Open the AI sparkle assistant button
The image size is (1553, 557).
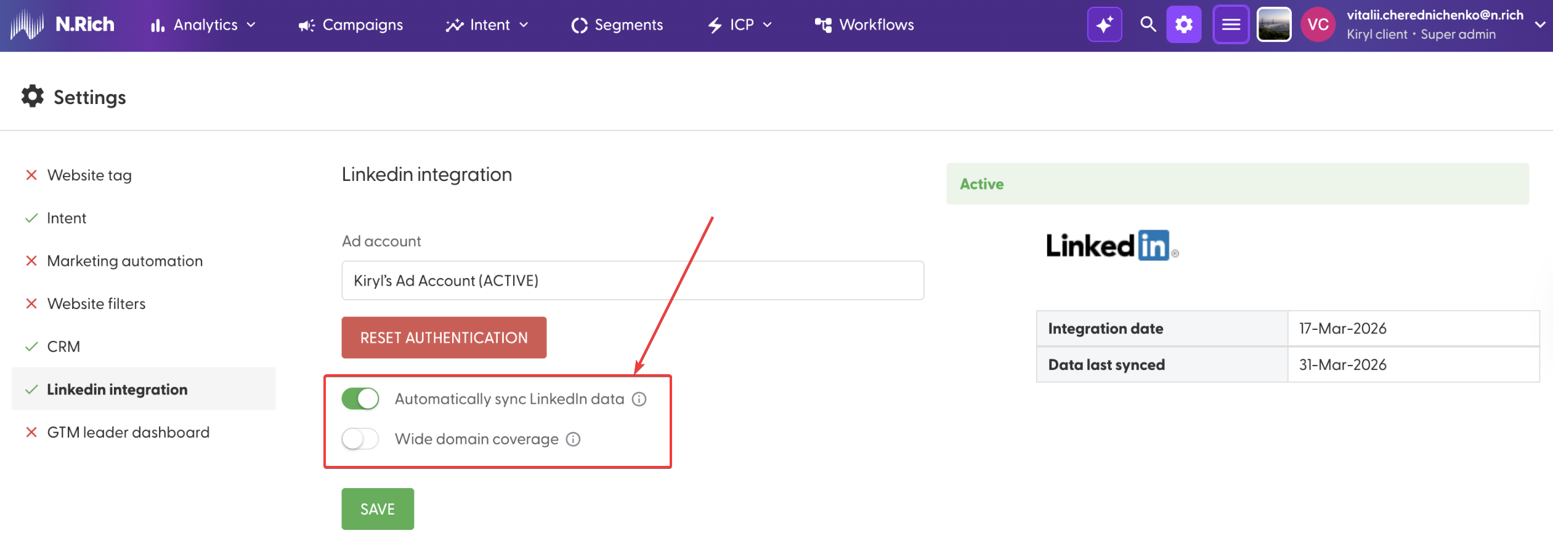tap(1104, 25)
